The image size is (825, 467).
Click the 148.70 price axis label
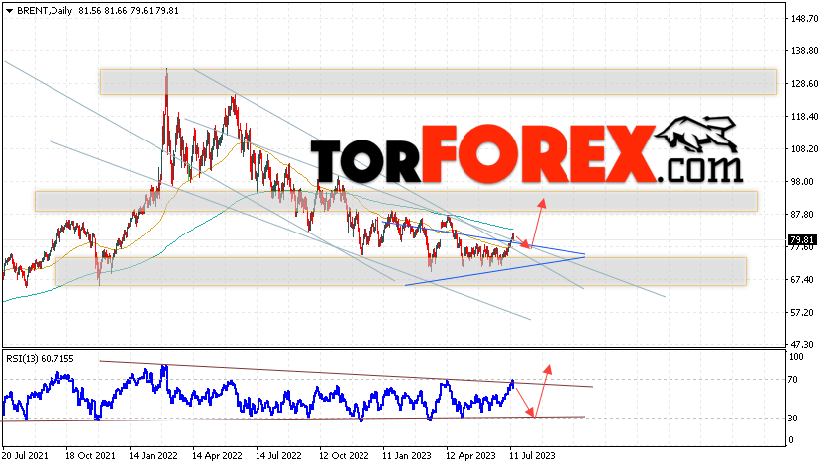click(805, 19)
